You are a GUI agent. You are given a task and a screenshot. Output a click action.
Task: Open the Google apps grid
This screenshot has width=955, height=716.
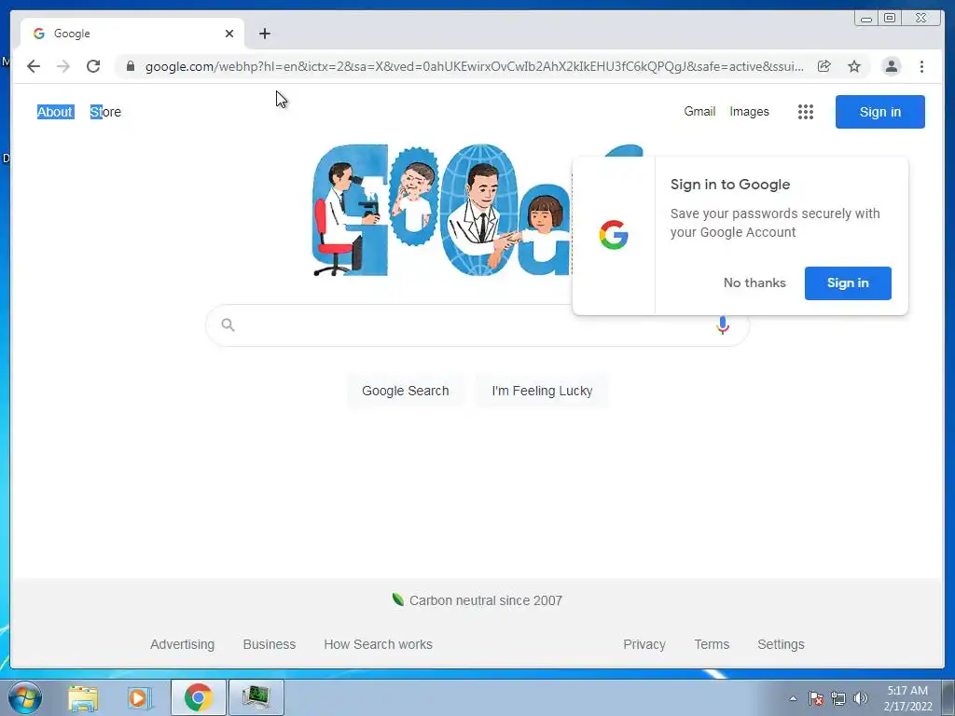[805, 112]
